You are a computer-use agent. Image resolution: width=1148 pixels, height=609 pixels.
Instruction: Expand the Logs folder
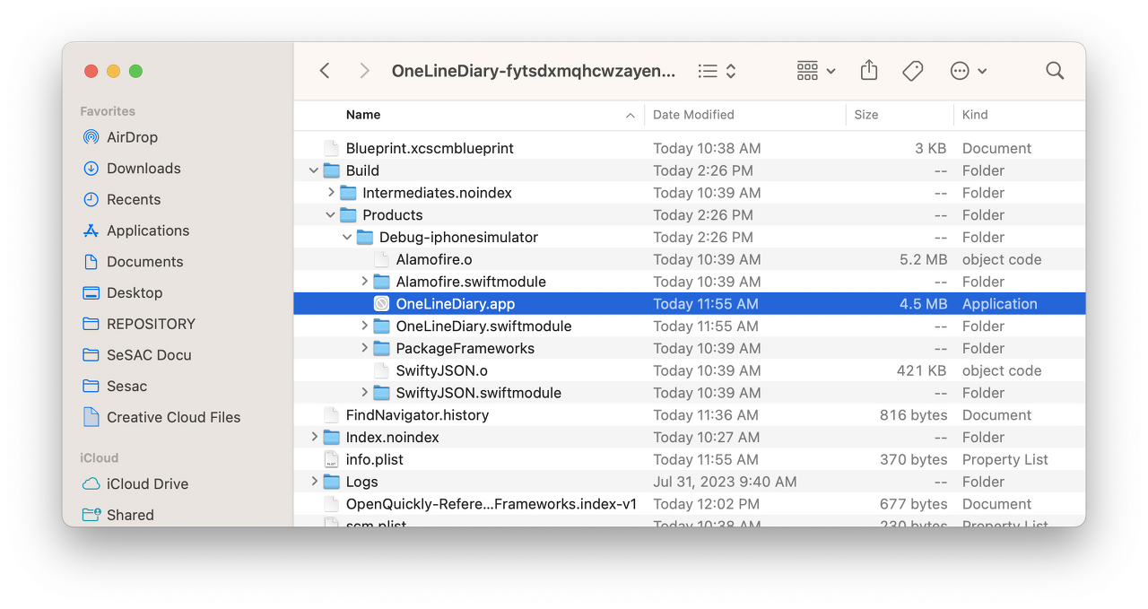(x=313, y=482)
